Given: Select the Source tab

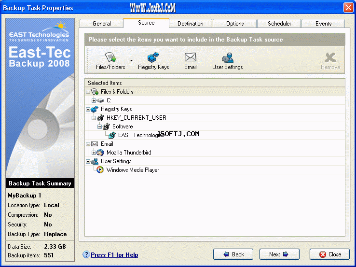Looking at the screenshot, I should [x=146, y=23].
